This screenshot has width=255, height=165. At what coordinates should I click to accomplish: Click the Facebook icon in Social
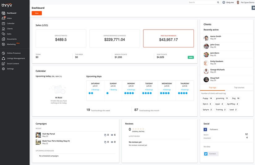pos(206,130)
